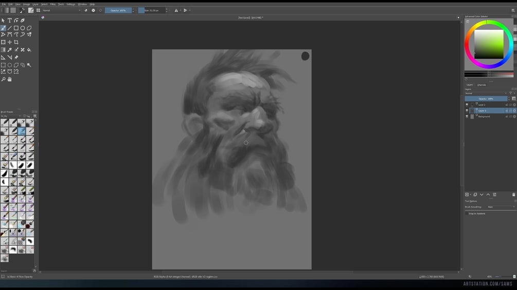The image size is (517, 290).
Task: Open the Layer menu
Action: tap(35, 4)
